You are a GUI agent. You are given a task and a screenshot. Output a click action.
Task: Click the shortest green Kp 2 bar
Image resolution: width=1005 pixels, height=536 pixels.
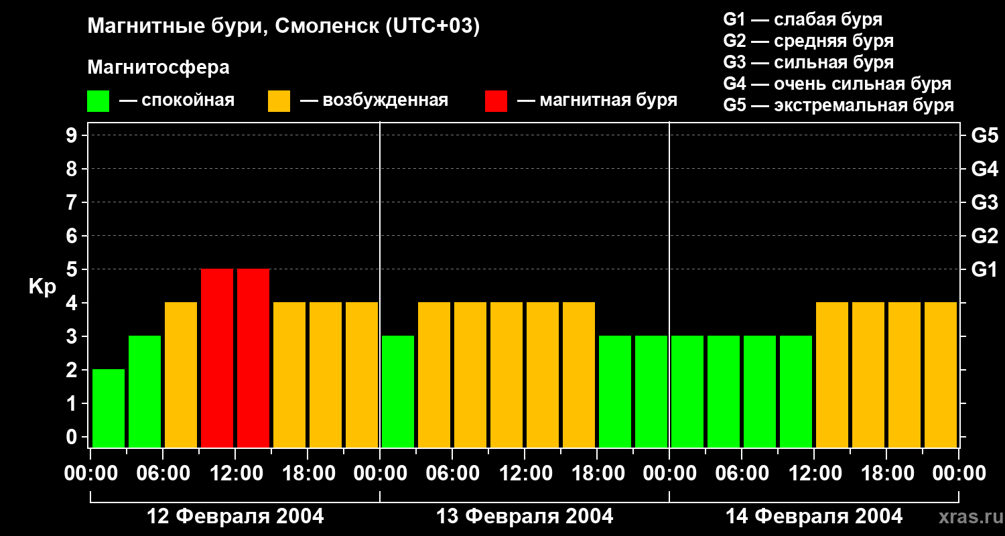tap(109, 409)
